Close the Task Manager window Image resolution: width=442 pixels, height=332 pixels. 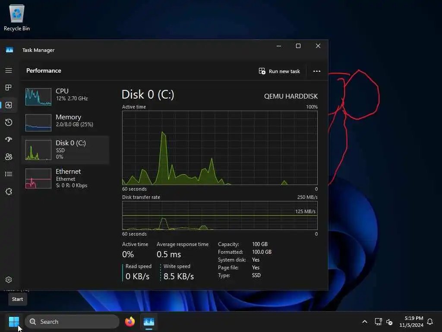pyautogui.click(x=318, y=46)
